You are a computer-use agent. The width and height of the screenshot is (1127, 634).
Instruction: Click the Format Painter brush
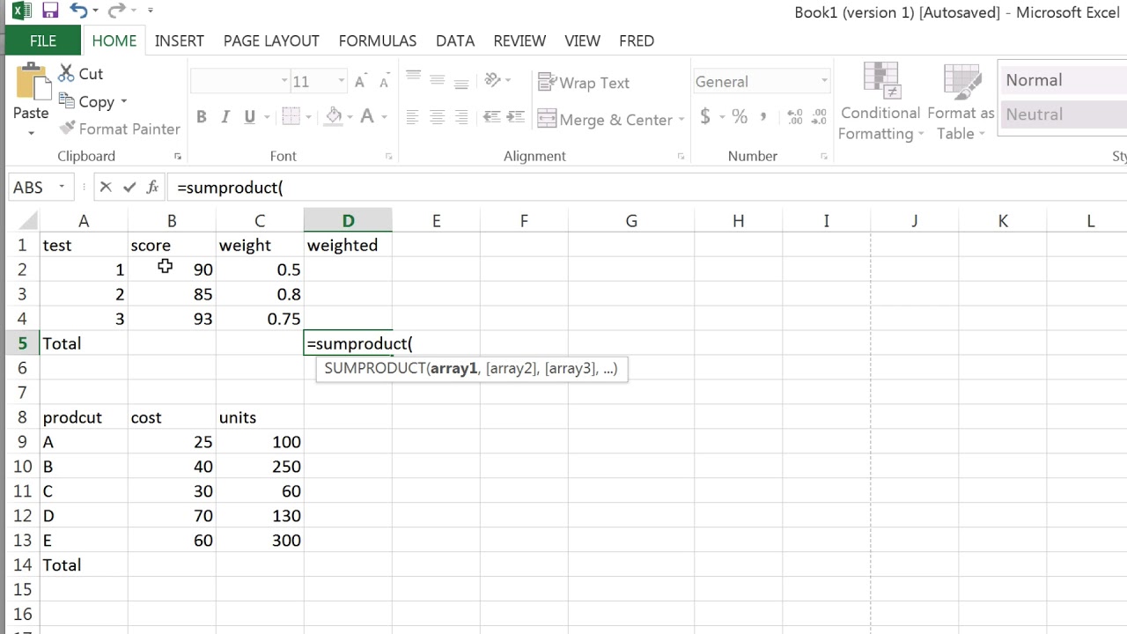click(67, 129)
